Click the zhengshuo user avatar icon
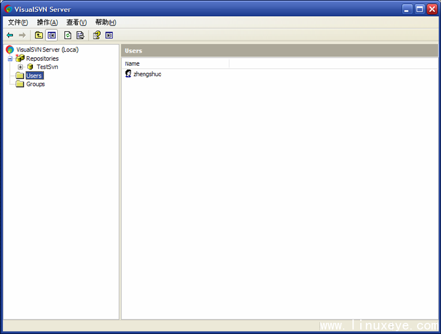The image size is (441, 334). [128, 73]
